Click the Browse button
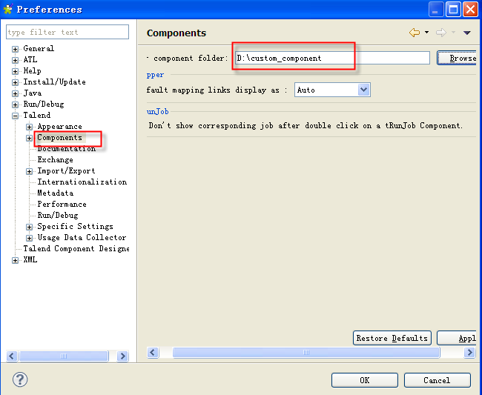Screen dimensions: 482x395 click(x=457, y=58)
